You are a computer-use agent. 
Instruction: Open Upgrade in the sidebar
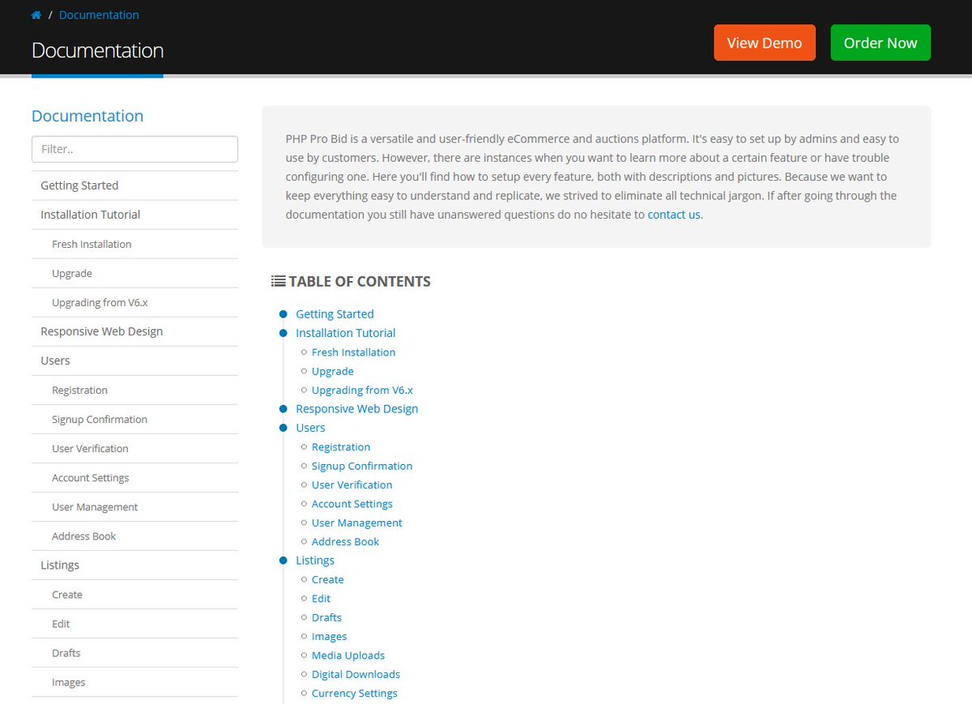click(134, 273)
